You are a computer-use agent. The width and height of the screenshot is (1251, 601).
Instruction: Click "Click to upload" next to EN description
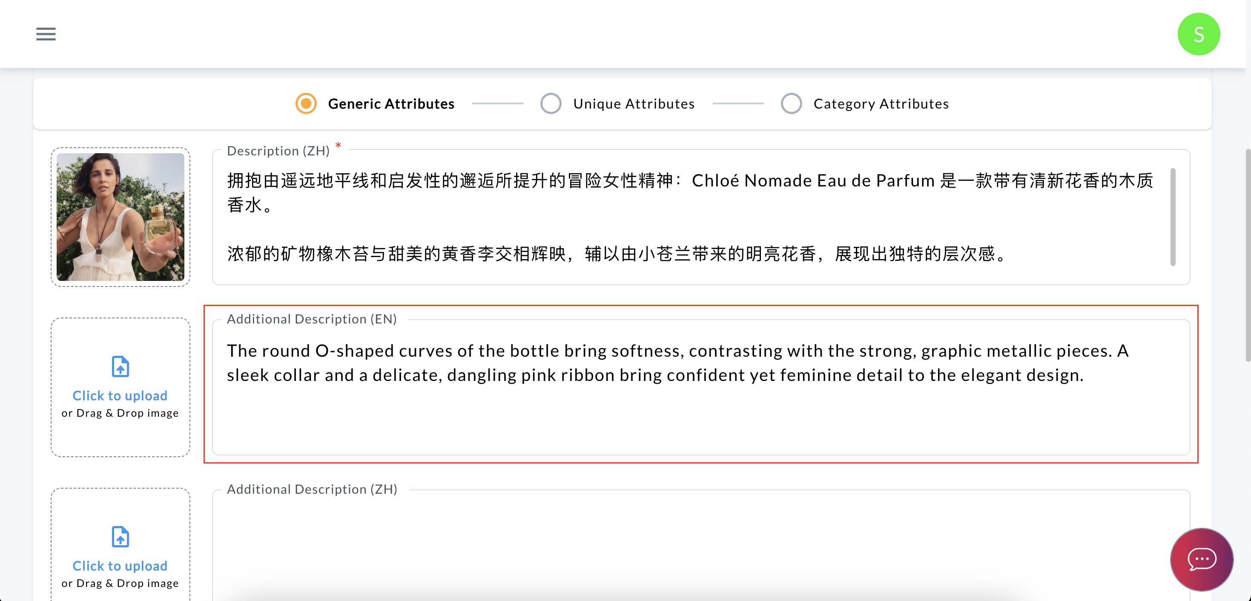pyautogui.click(x=120, y=396)
